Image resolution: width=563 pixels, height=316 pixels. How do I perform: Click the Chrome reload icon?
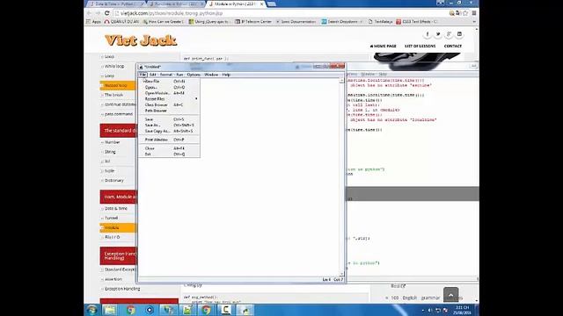[x=106, y=13]
